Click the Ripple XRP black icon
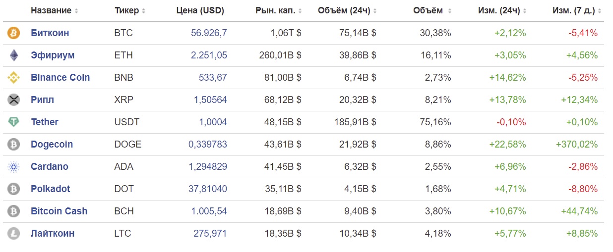This screenshot has width=613, height=252. tap(13, 100)
